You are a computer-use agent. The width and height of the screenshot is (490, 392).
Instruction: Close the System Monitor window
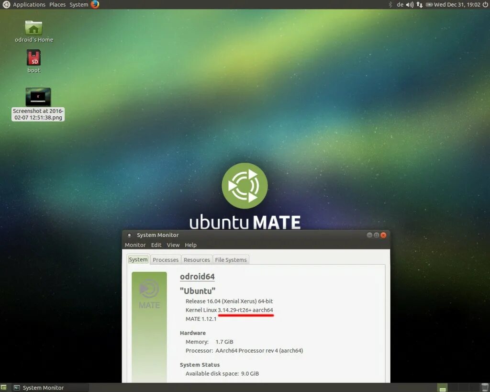(383, 235)
